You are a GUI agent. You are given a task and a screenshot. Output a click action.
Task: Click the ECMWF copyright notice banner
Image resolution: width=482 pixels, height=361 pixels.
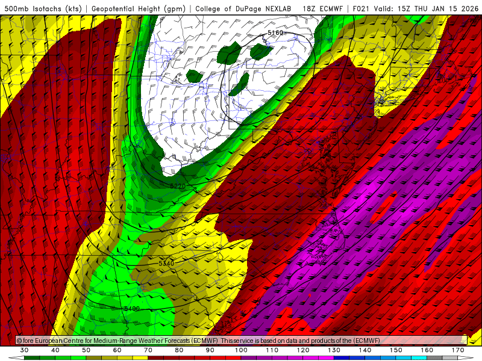click(x=242, y=341)
